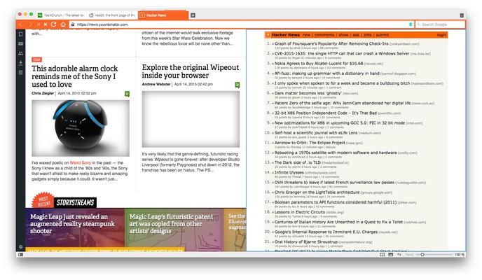Click the address bar URL field

[x=241, y=24]
